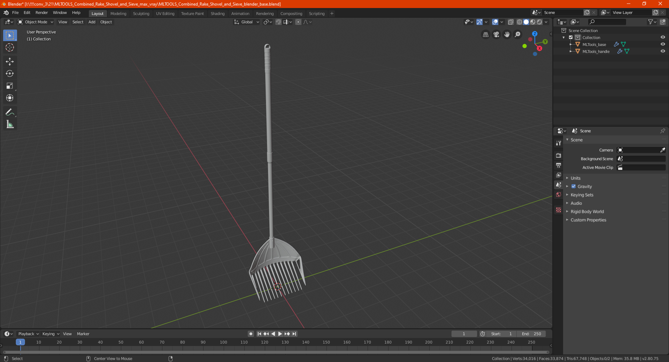Viewport: 669px width, 362px height.
Task: Add a new workspace with plus button
Action: point(332,14)
